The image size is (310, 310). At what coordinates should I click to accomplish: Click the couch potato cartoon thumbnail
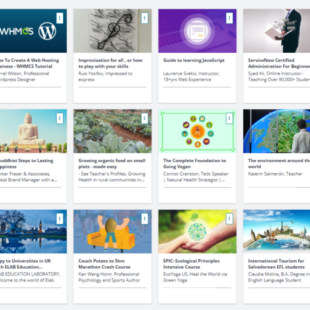(112, 232)
